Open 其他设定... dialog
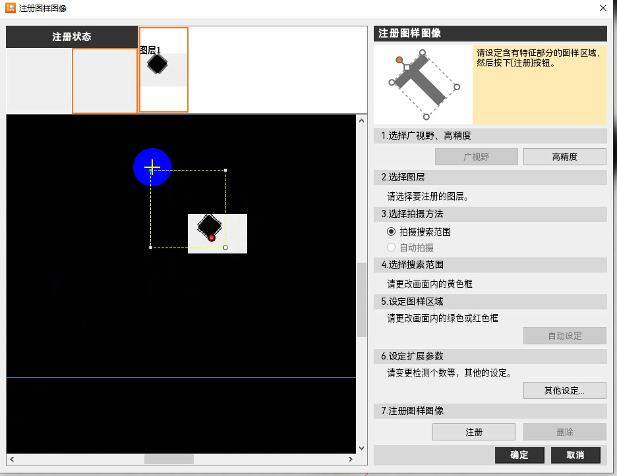 (x=564, y=390)
